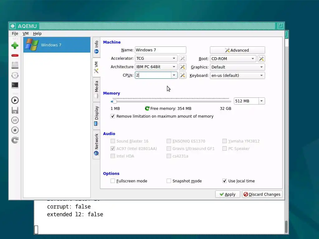The height and width of the screenshot is (239, 319).
Task: Open the Accelerator TCG dropdown
Action: [156, 59]
